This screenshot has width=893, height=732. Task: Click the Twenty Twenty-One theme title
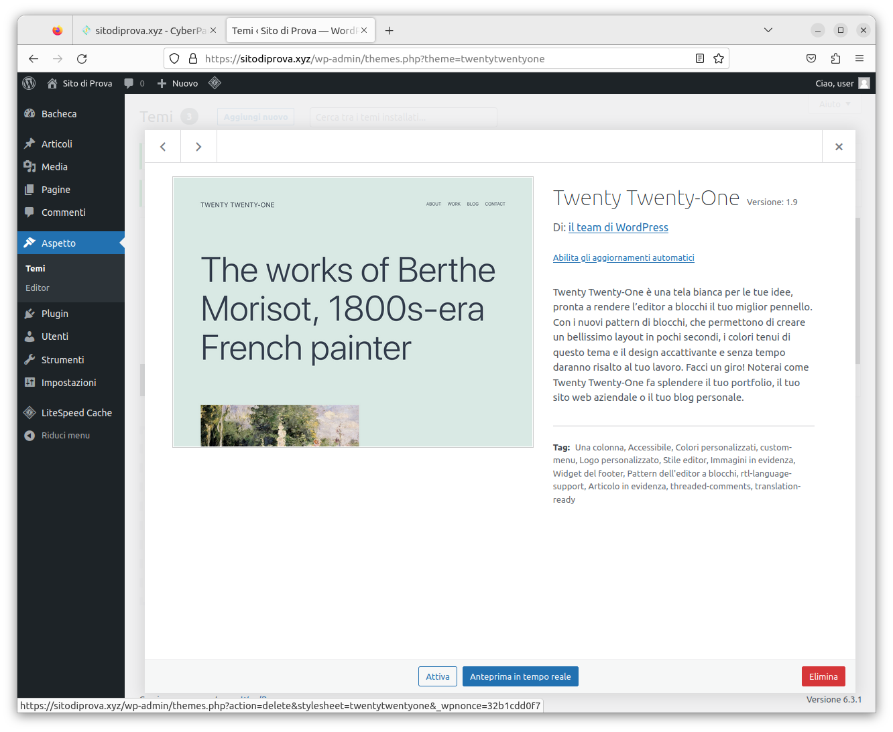coord(646,198)
